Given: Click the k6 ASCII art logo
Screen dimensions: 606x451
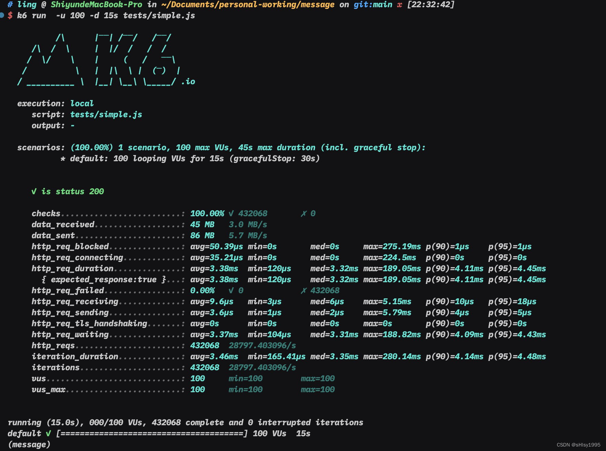Looking at the screenshot, I should click(106, 60).
